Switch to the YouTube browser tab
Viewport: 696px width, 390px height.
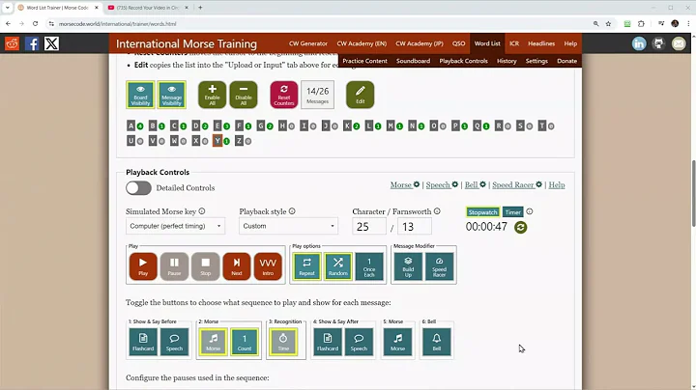pyautogui.click(x=147, y=8)
